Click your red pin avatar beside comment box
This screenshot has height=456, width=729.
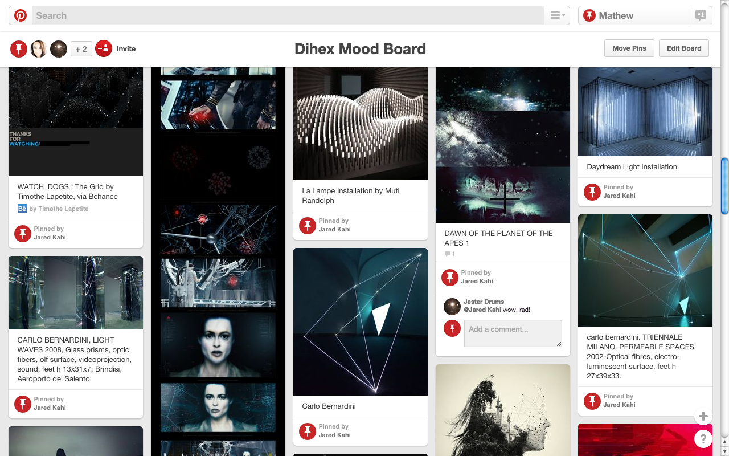click(452, 328)
